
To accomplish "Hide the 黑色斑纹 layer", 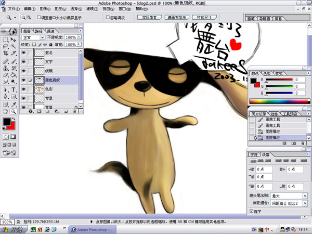I will click(24, 80).
